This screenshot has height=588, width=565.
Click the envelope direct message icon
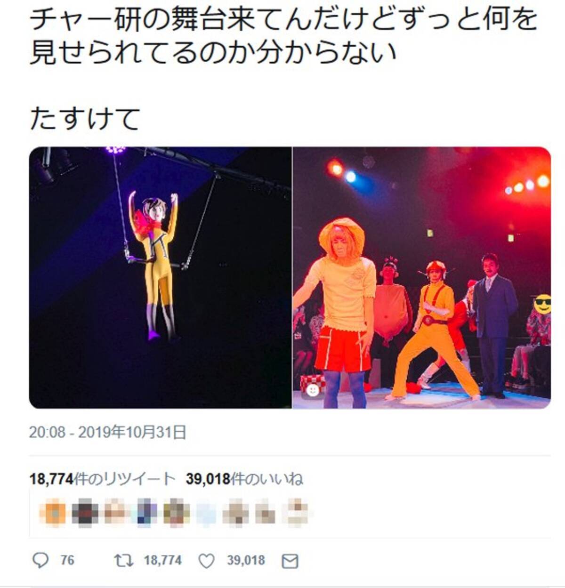coord(290,561)
